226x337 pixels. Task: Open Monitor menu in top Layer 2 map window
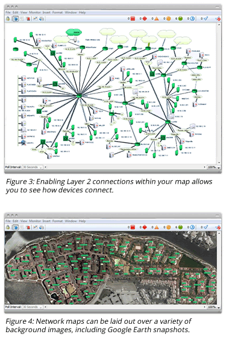click(35, 13)
